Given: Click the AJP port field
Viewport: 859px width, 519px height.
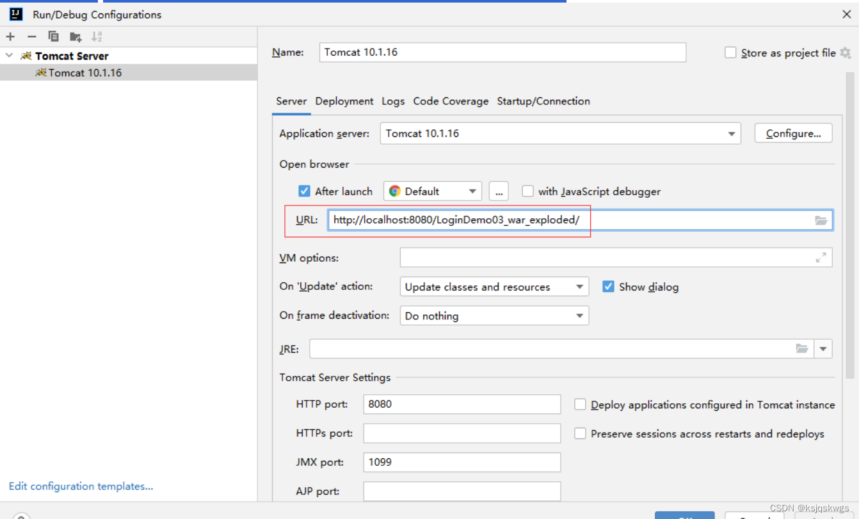Looking at the screenshot, I should click(x=462, y=491).
